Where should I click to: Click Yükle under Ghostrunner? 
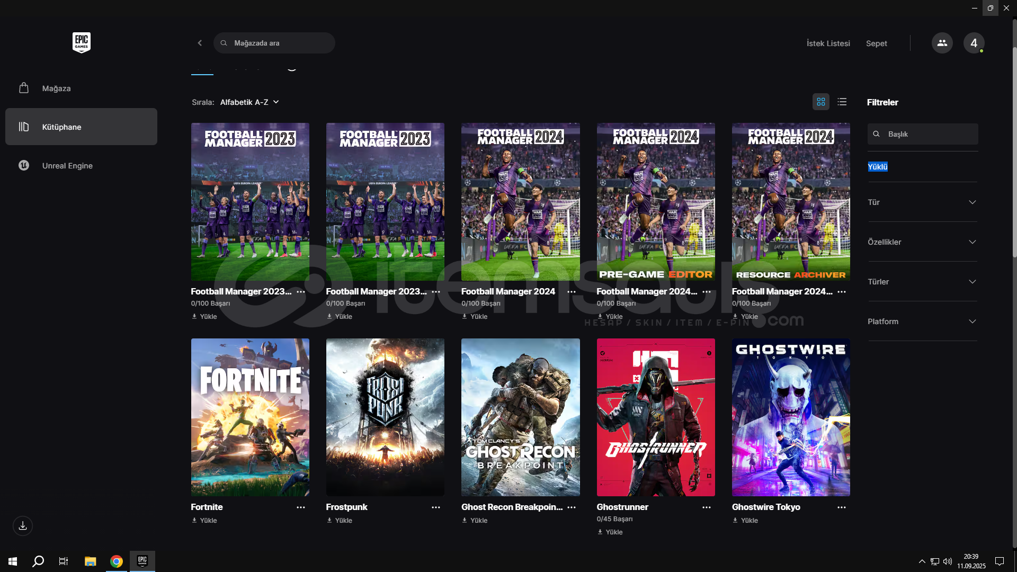coord(610,532)
